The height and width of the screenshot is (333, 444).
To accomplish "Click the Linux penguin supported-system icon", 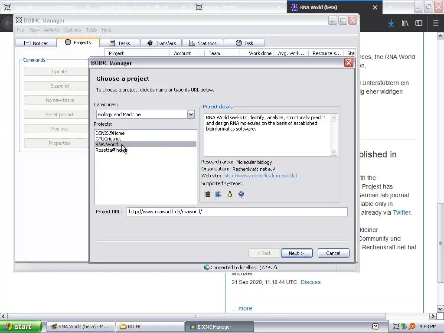I will (x=230, y=194).
